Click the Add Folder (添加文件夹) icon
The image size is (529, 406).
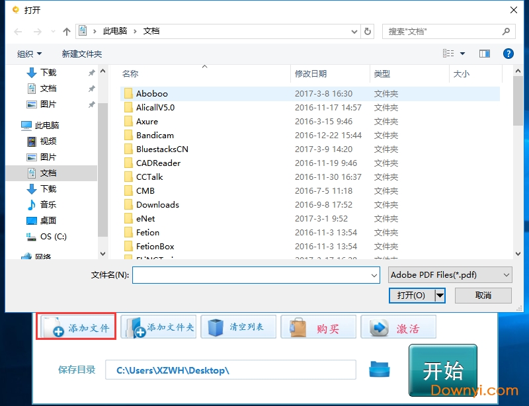[136, 326]
